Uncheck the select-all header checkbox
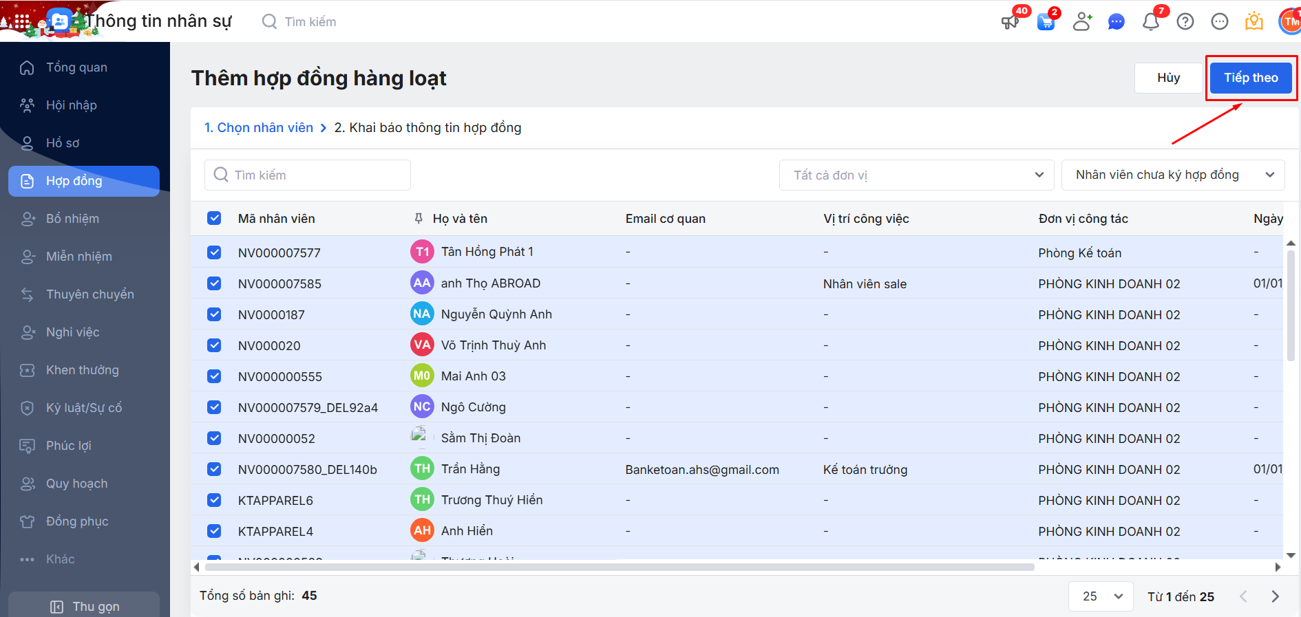This screenshot has height=617, width=1301. point(214,218)
